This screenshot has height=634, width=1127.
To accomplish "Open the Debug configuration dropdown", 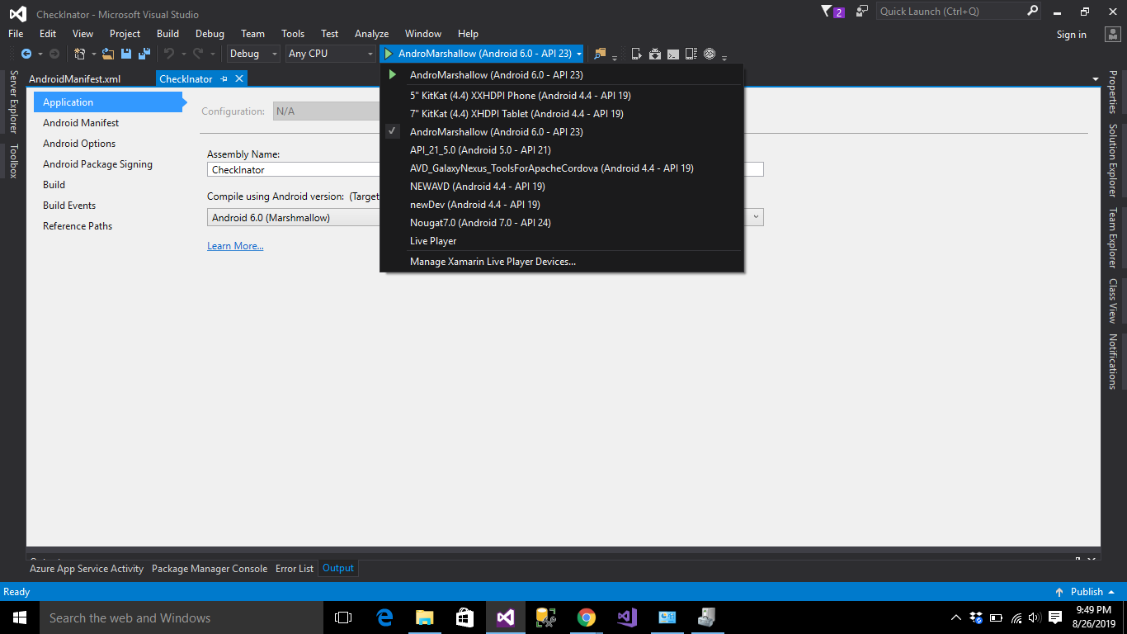I will (x=254, y=54).
